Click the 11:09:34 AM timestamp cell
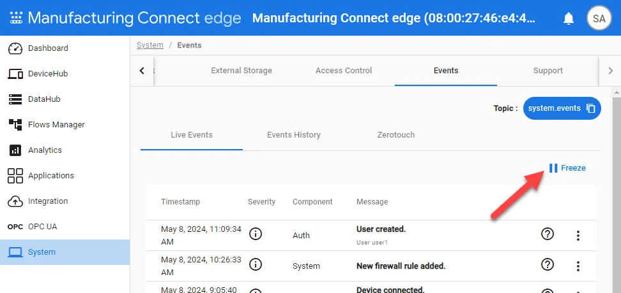Viewport: 621px width, 293px height. coord(201,235)
